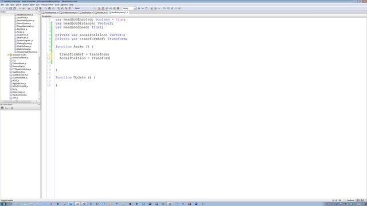Image resolution: width=367 pixels, height=206 pixels.
Task: Open the Run menu
Action: point(38,5)
